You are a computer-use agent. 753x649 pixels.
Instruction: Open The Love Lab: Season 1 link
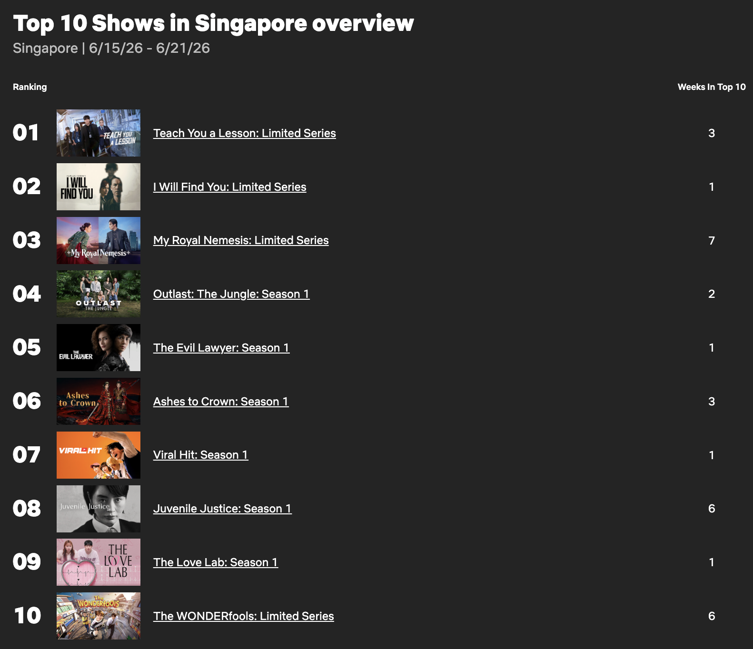[216, 562]
